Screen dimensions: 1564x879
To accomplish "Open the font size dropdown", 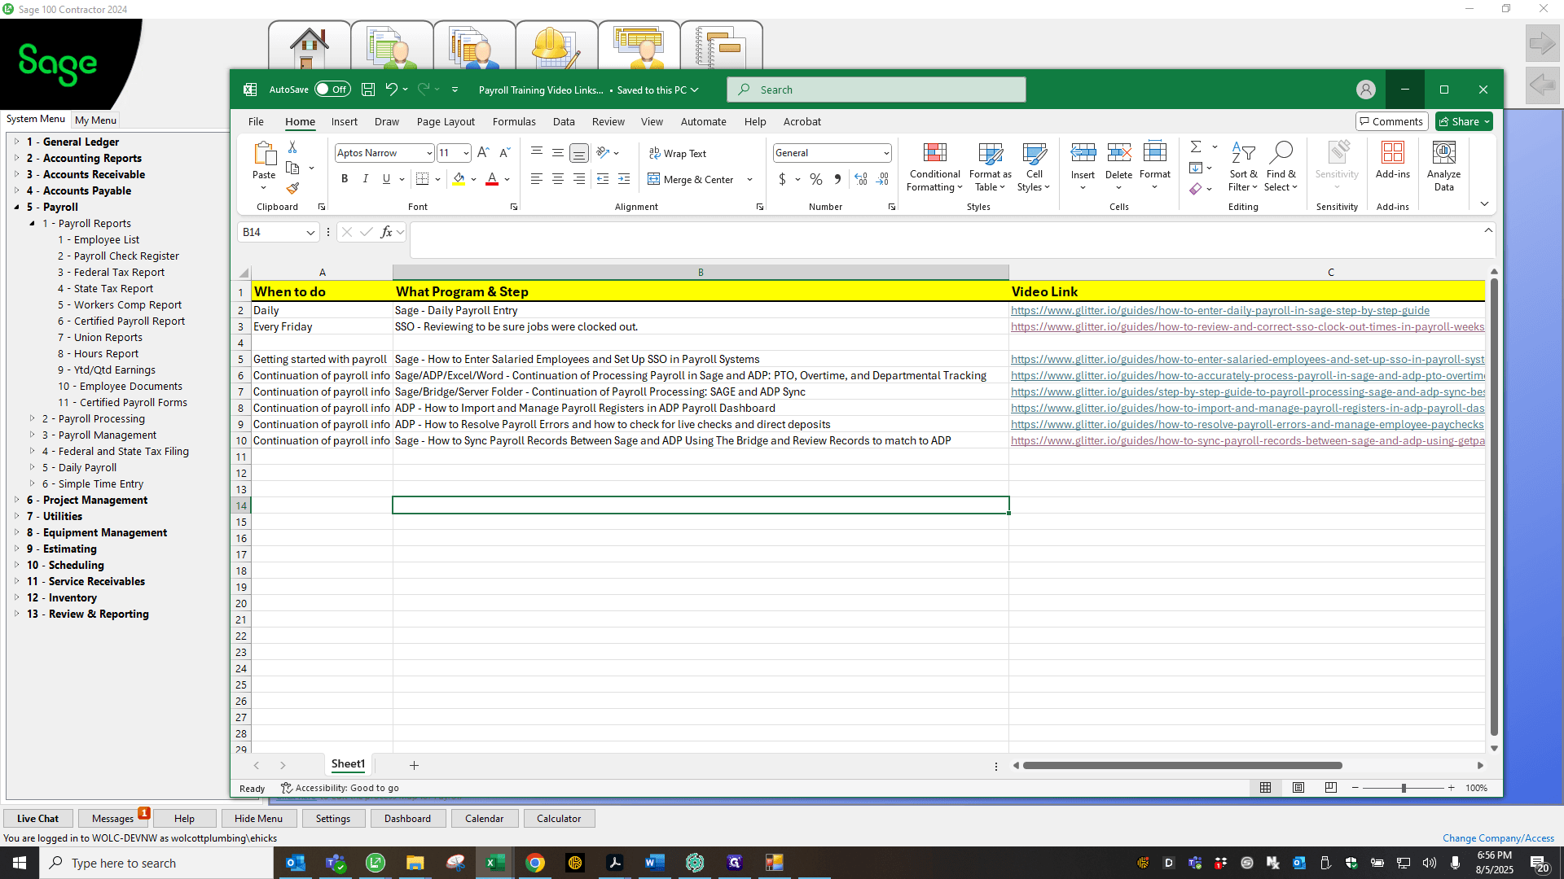I will coord(465,153).
